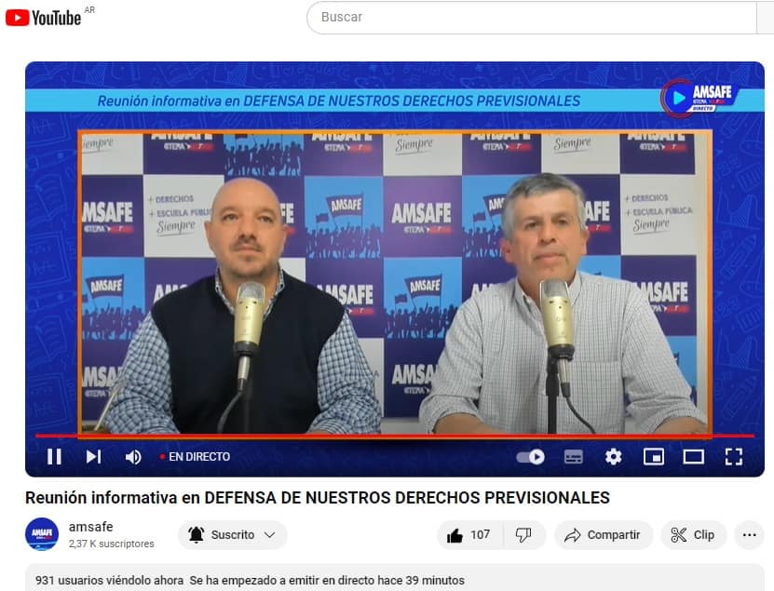Click the red video progress bar
Image resolution: width=774 pixels, height=591 pixels.
click(x=395, y=437)
